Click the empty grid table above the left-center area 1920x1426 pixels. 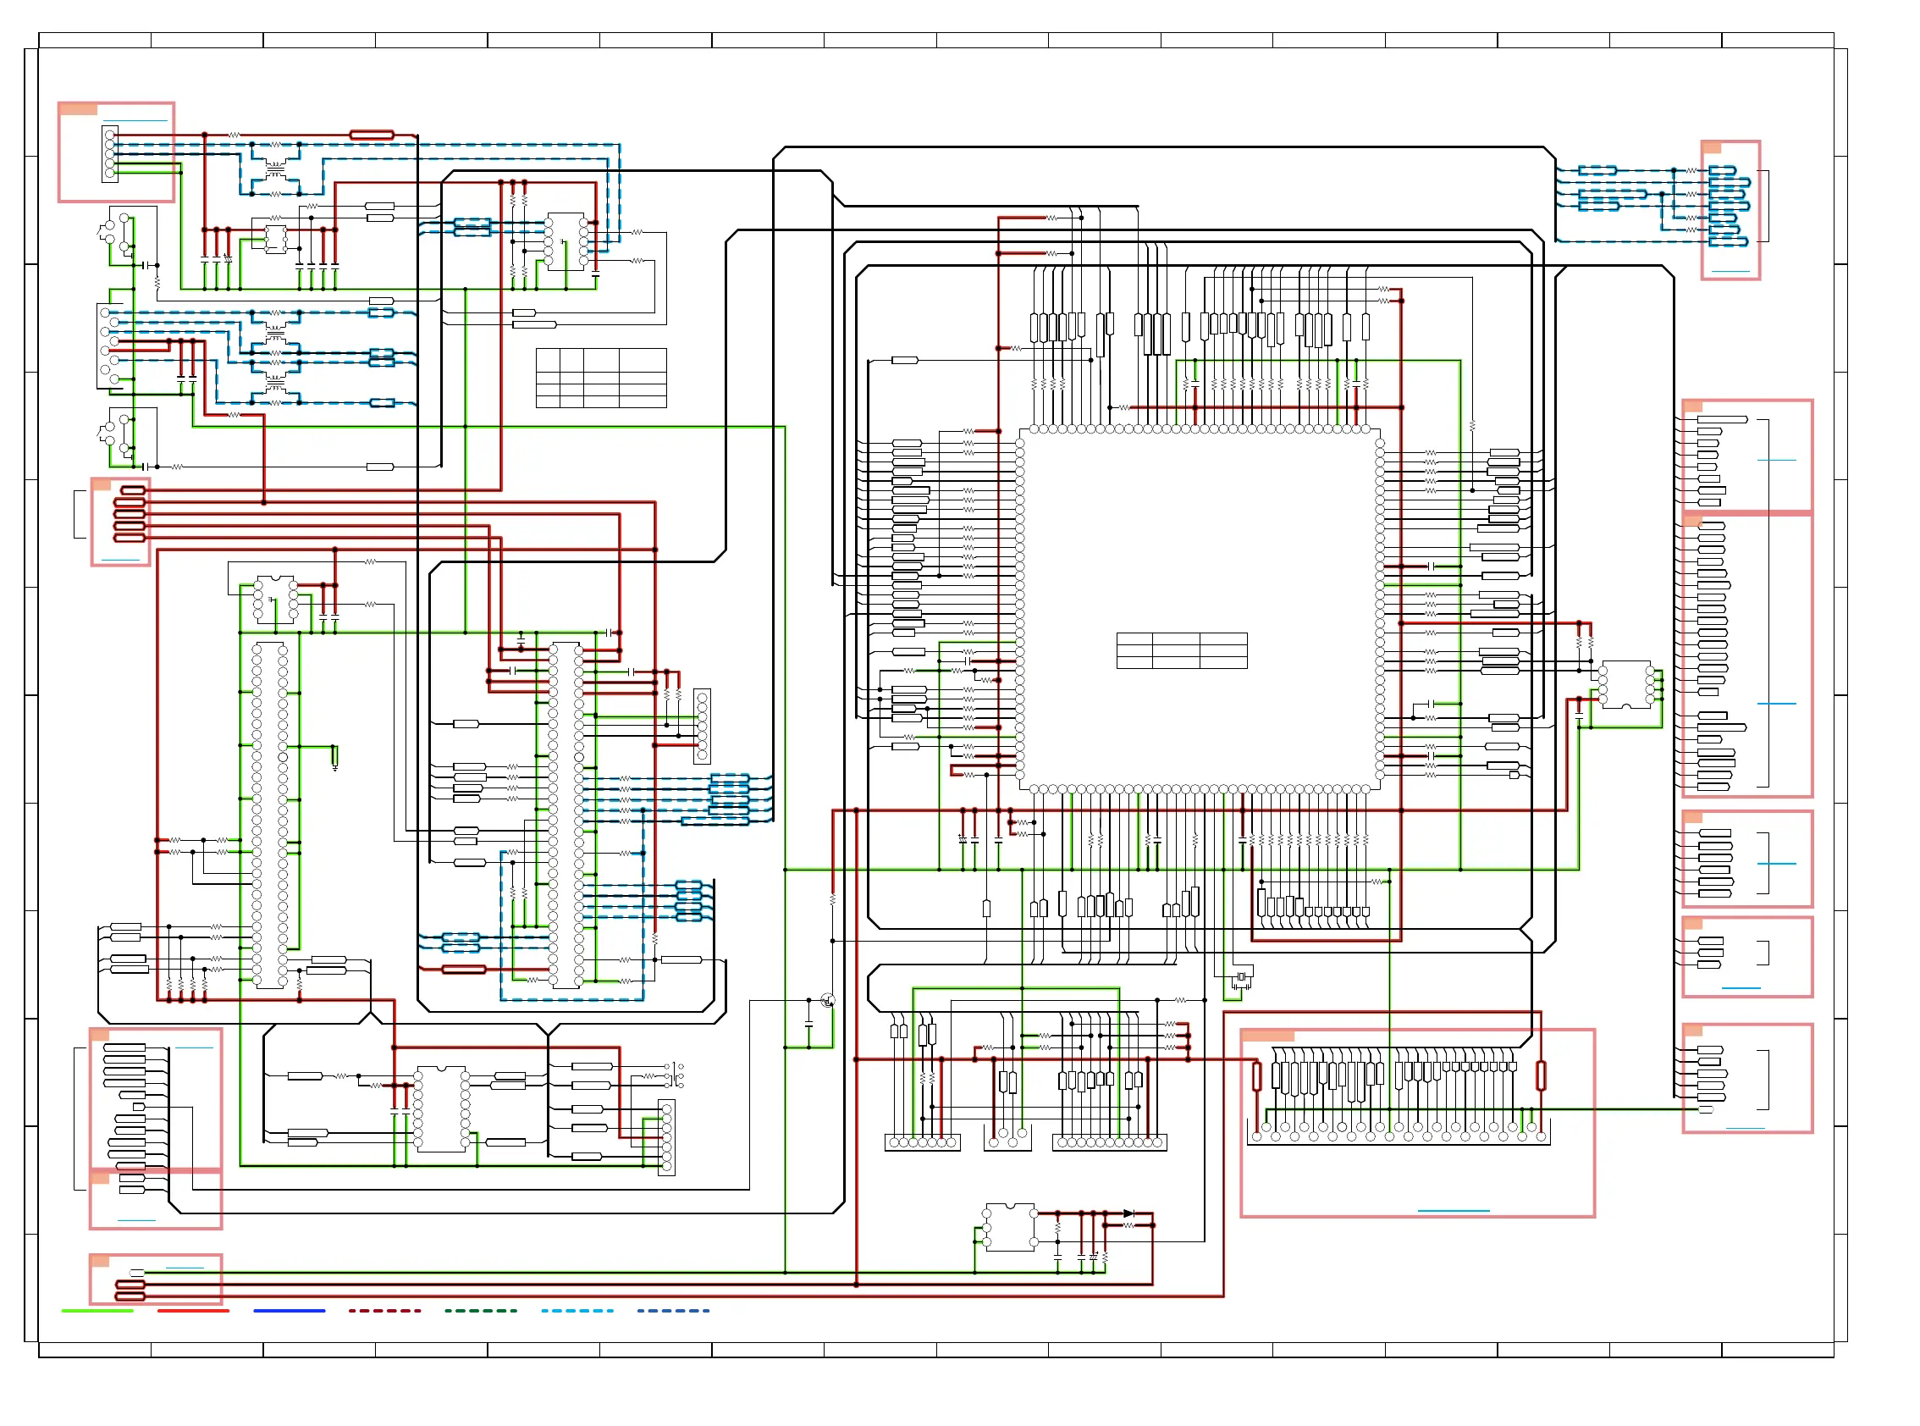click(600, 377)
